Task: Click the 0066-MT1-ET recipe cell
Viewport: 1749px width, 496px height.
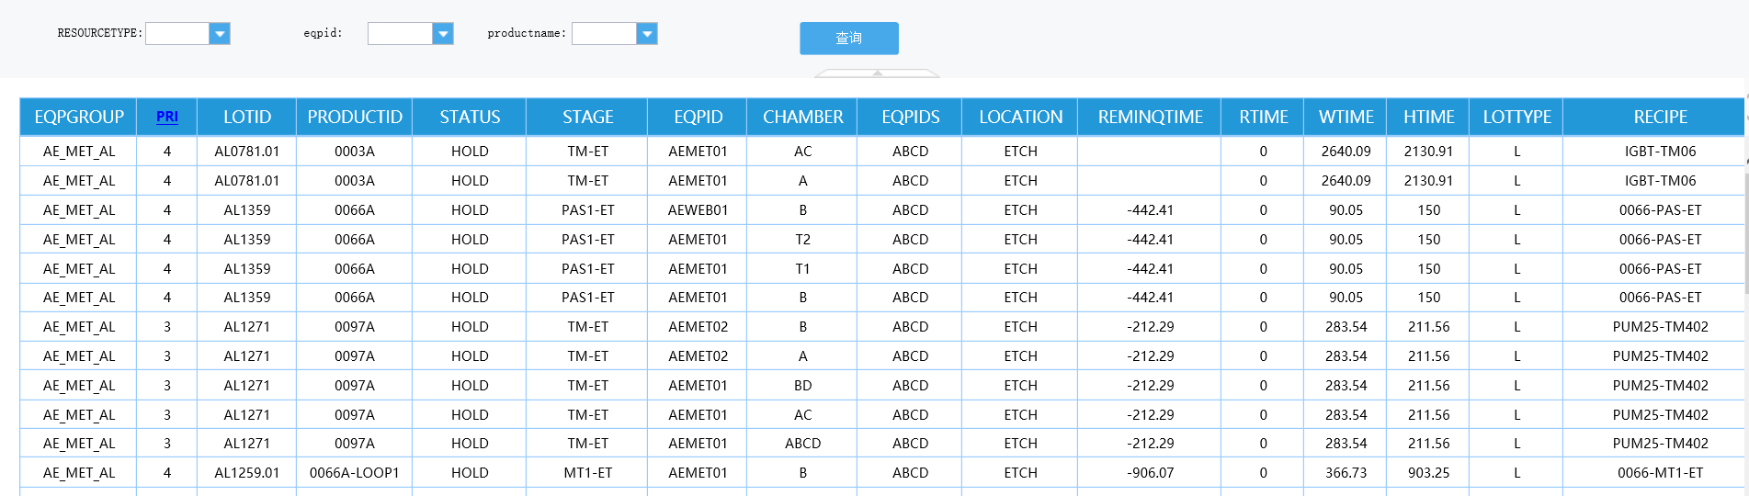Action: point(1660,473)
